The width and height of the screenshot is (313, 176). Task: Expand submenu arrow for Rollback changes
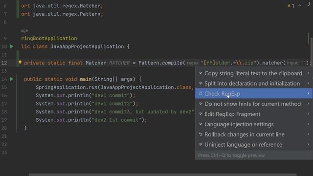tap(308, 134)
